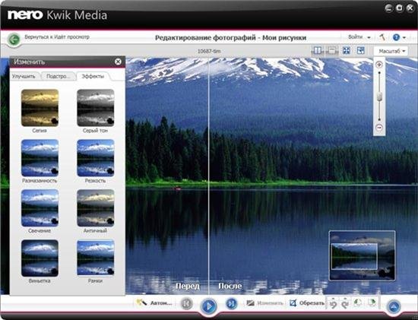This screenshot has width=418, height=320.
Task: Click the Перед label on the photo
Action: click(188, 286)
